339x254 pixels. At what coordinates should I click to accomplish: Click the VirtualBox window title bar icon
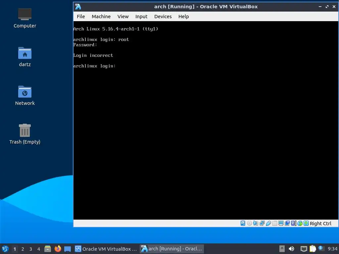(78, 7)
